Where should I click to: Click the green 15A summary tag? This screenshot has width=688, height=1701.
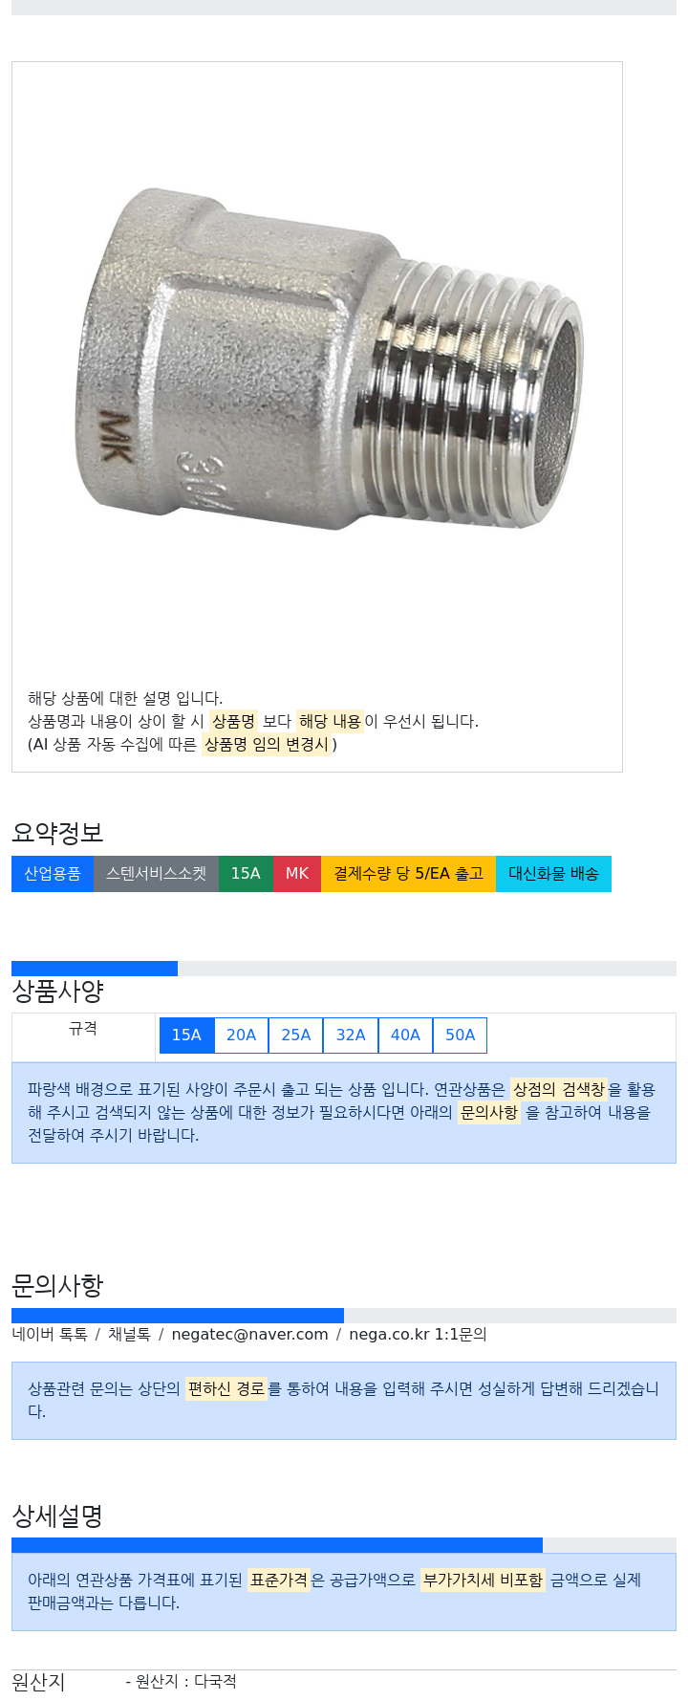pos(246,874)
